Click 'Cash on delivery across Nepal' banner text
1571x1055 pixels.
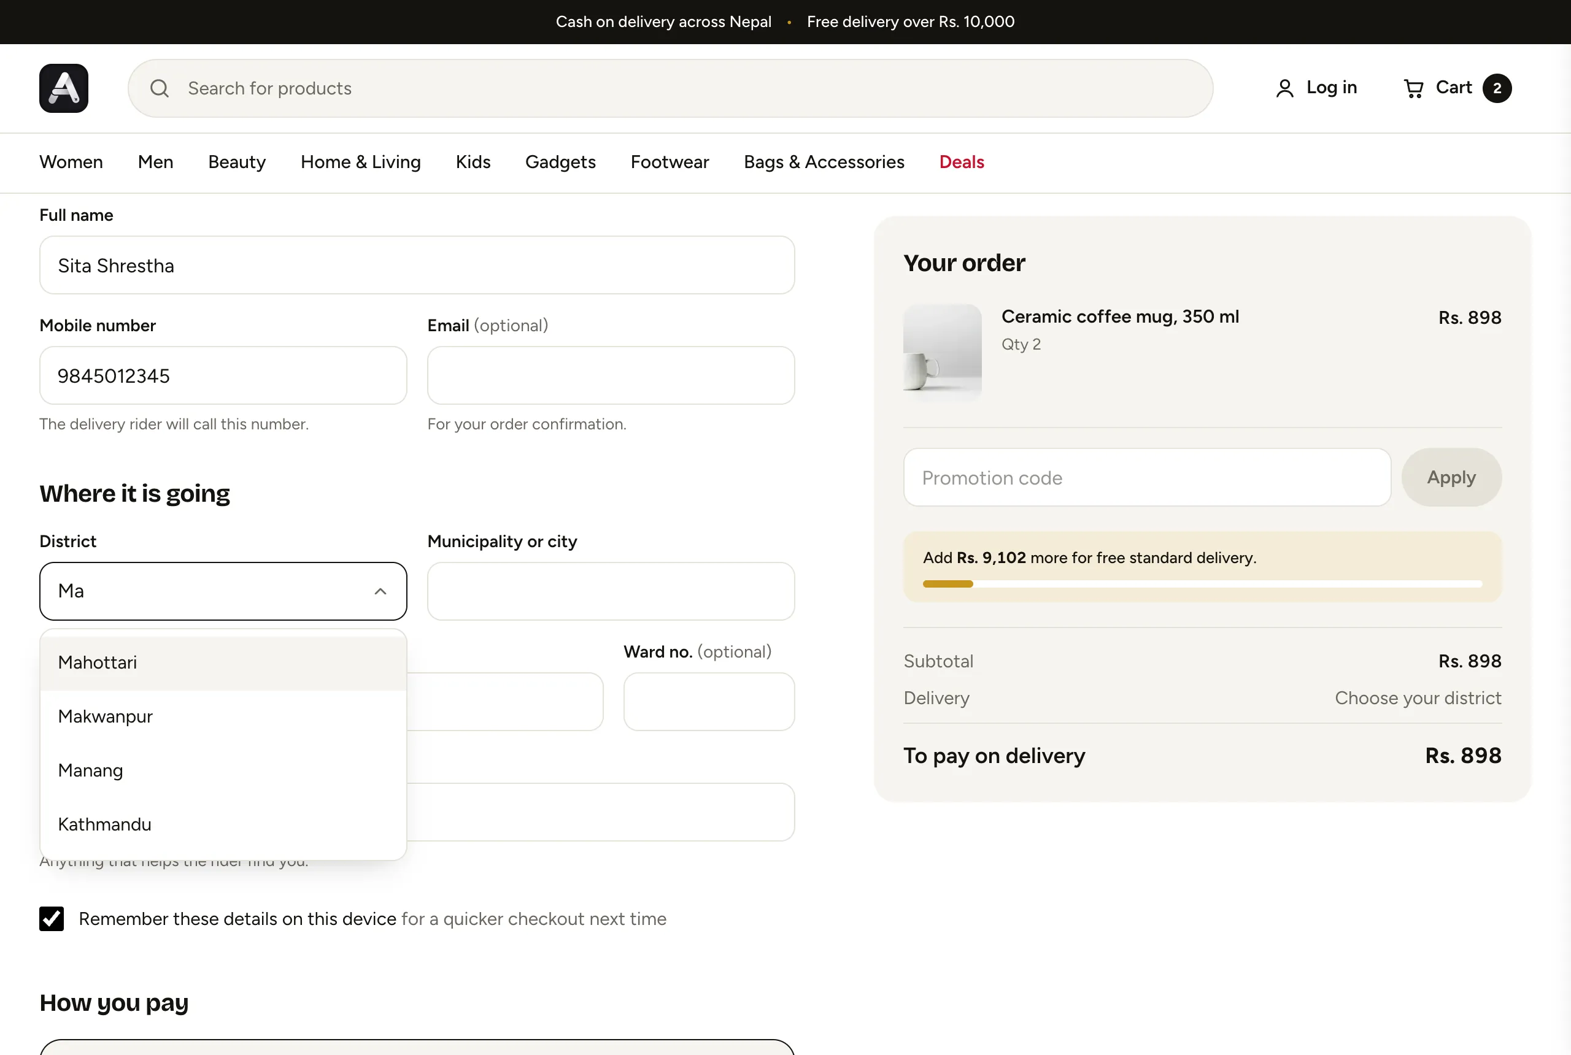(x=663, y=21)
